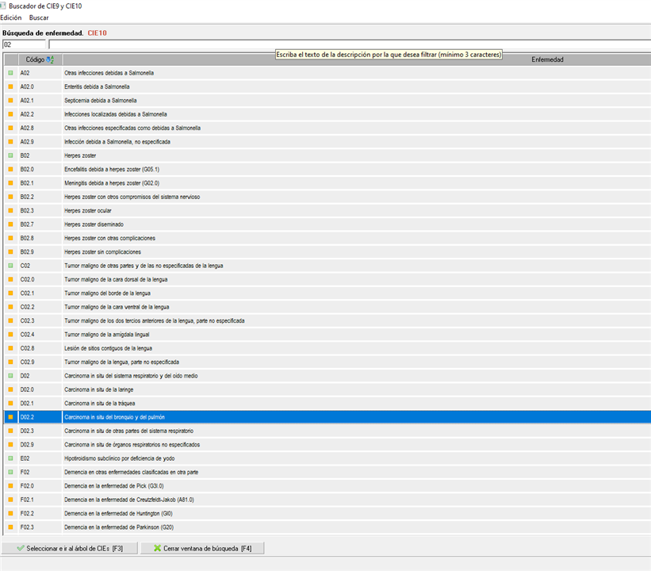
Task: Click the green icon beside E02
Action: pyautogui.click(x=10, y=458)
